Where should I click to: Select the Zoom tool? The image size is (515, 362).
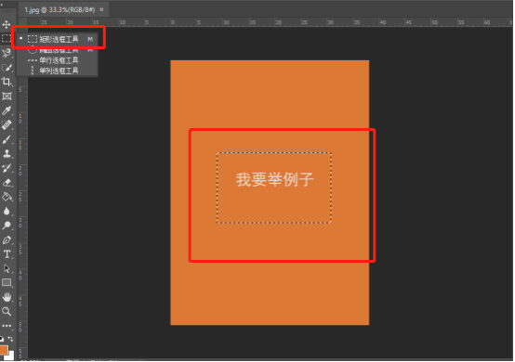7,311
